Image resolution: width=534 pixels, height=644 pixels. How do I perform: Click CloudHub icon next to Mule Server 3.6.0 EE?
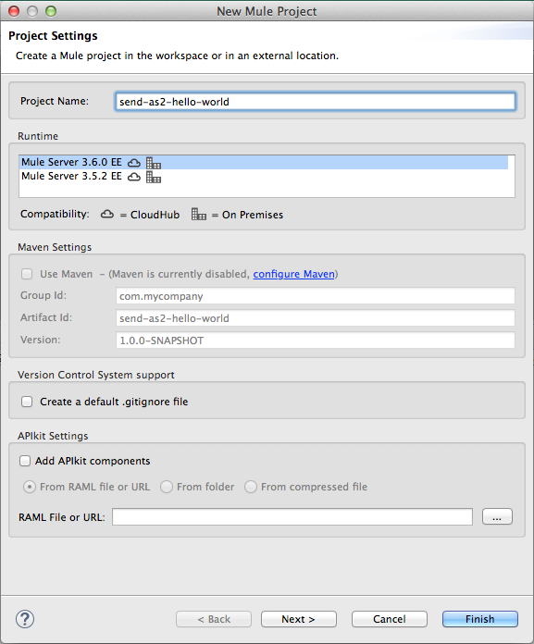click(134, 163)
